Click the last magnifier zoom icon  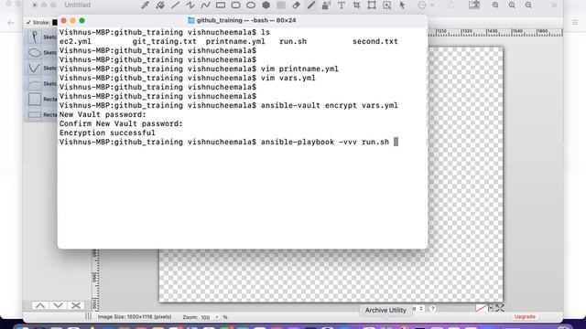click(x=528, y=5)
